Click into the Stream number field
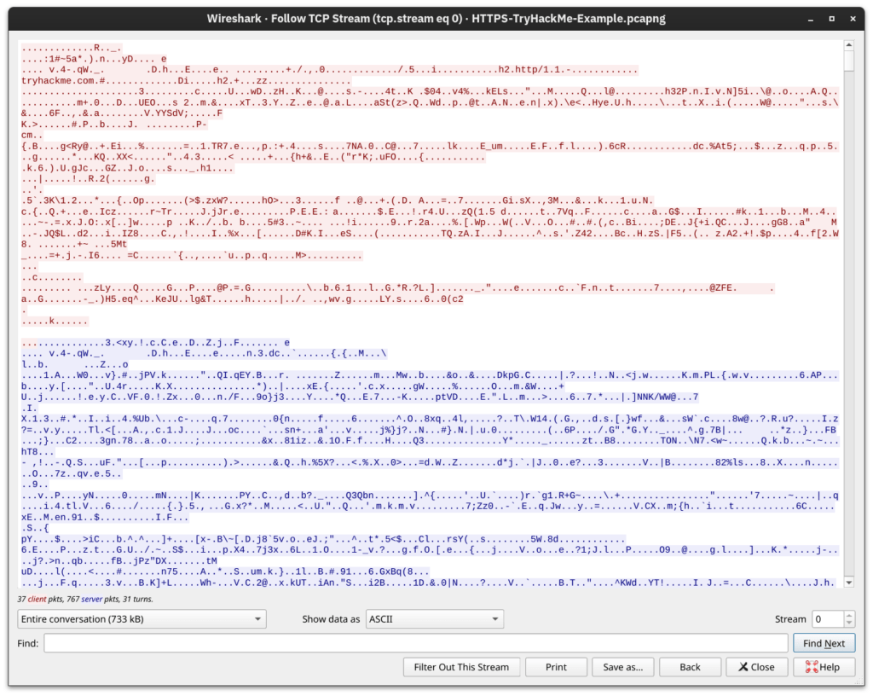The image size is (873, 696). [827, 619]
